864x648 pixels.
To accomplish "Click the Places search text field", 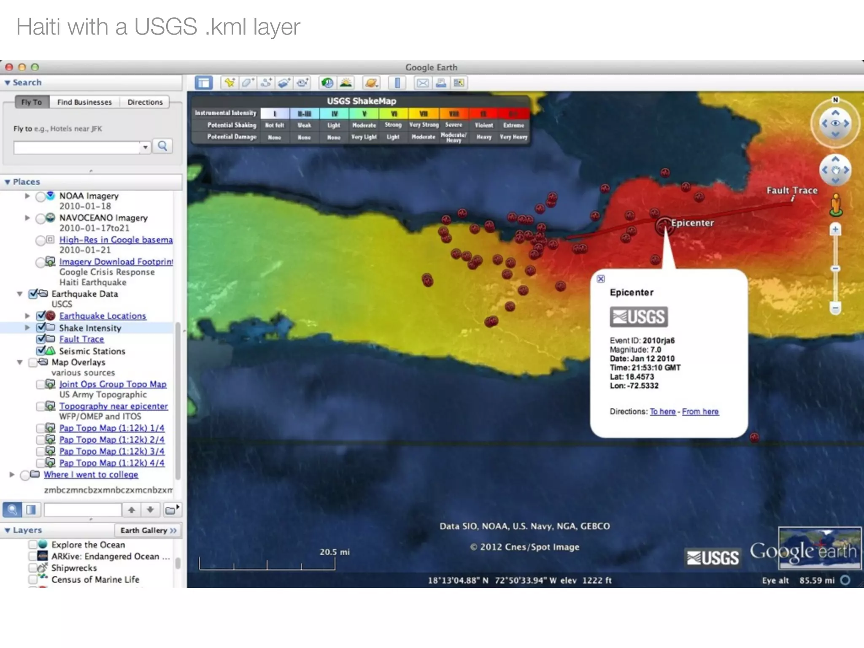I will (83, 510).
